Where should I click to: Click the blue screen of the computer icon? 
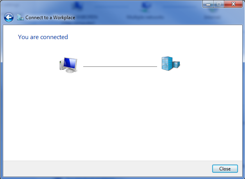click(70, 63)
